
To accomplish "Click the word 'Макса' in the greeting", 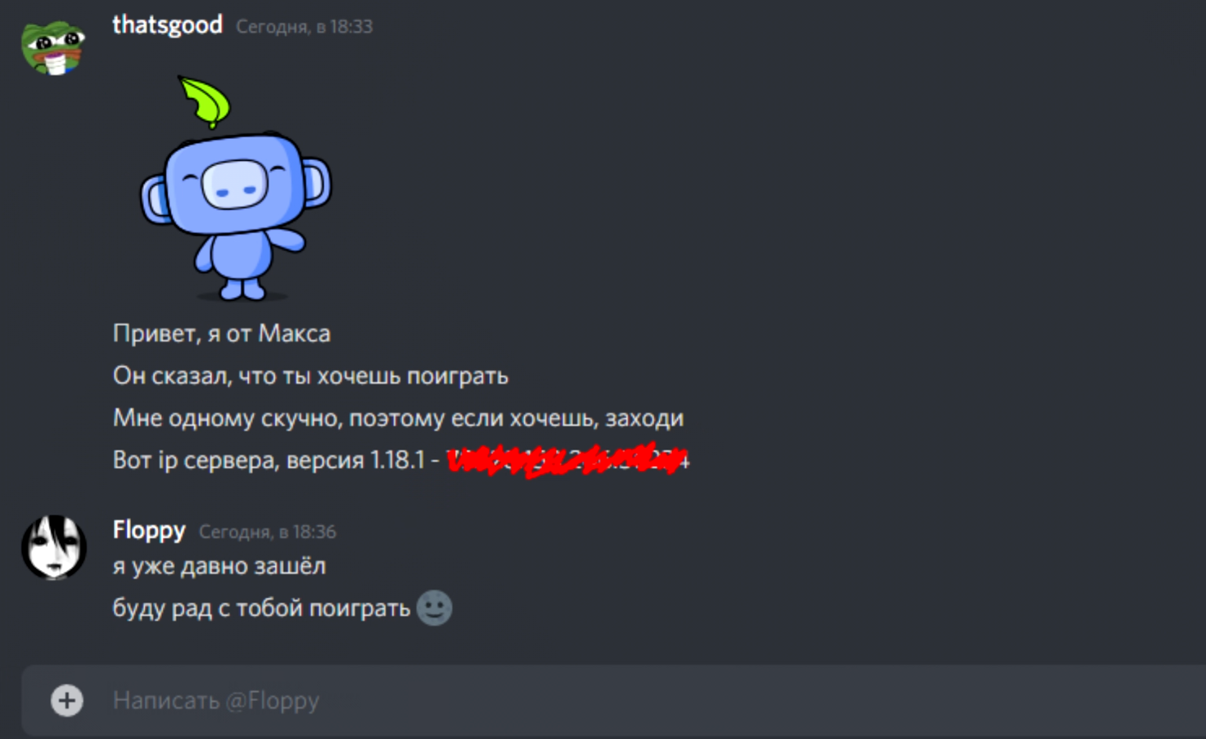I will (x=295, y=333).
